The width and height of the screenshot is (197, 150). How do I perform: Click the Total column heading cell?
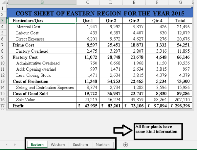(x=180, y=20)
